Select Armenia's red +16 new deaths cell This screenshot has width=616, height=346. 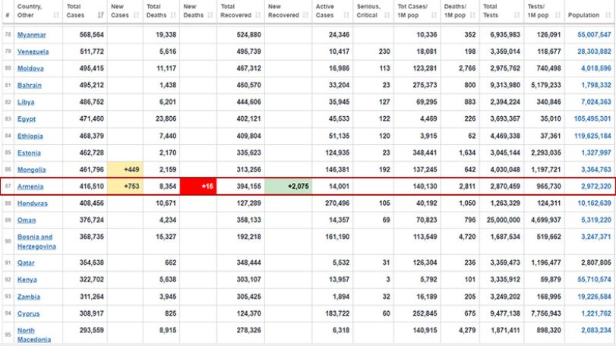(x=198, y=187)
